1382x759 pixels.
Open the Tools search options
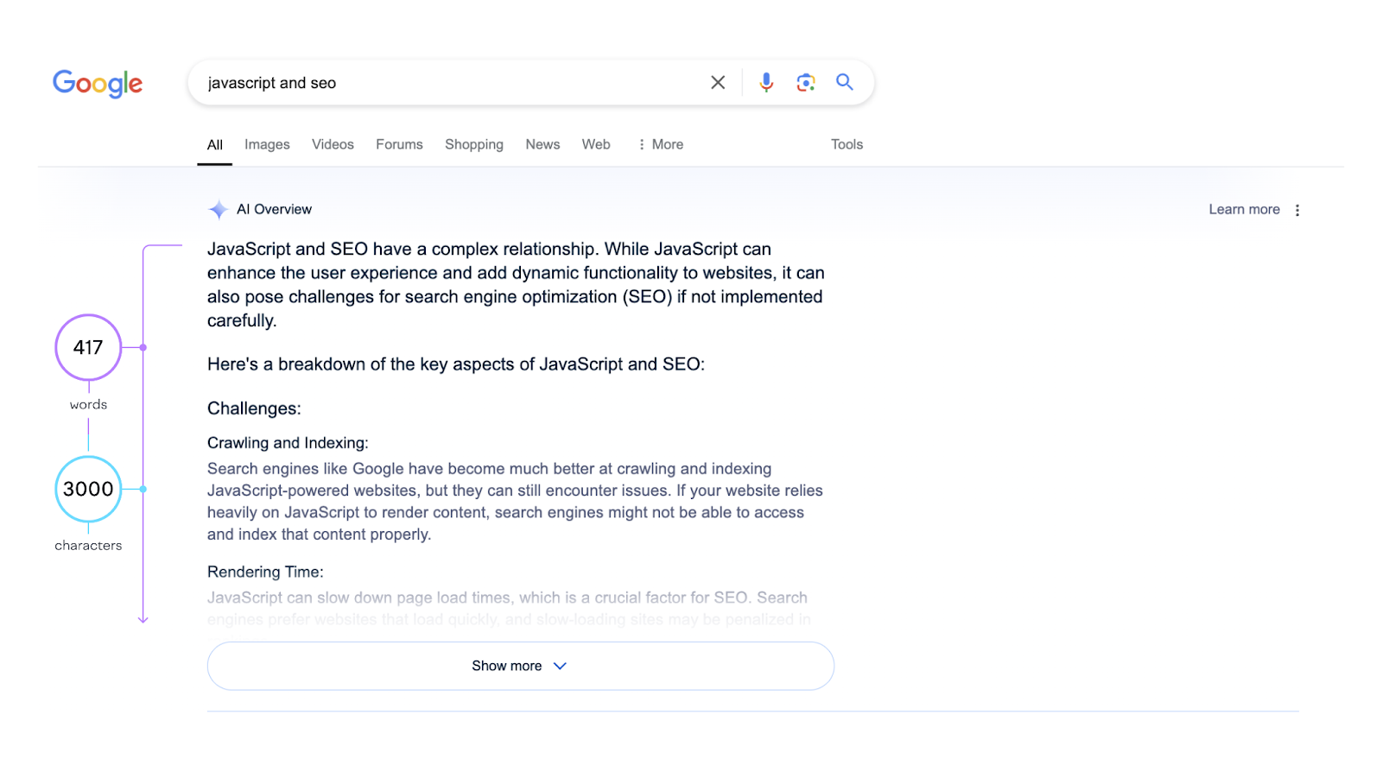pyautogui.click(x=846, y=145)
